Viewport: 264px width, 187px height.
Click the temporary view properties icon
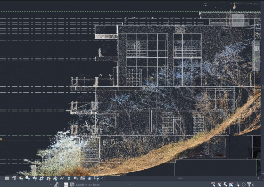point(76,178)
